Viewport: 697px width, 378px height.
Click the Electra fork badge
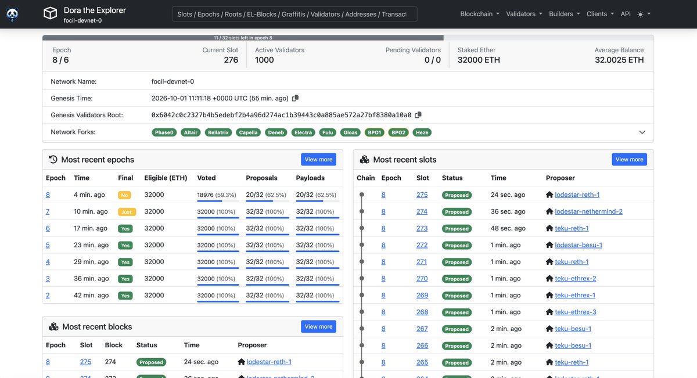pos(303,132)
